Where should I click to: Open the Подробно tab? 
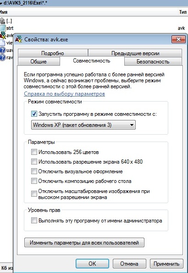click(53, 53)
